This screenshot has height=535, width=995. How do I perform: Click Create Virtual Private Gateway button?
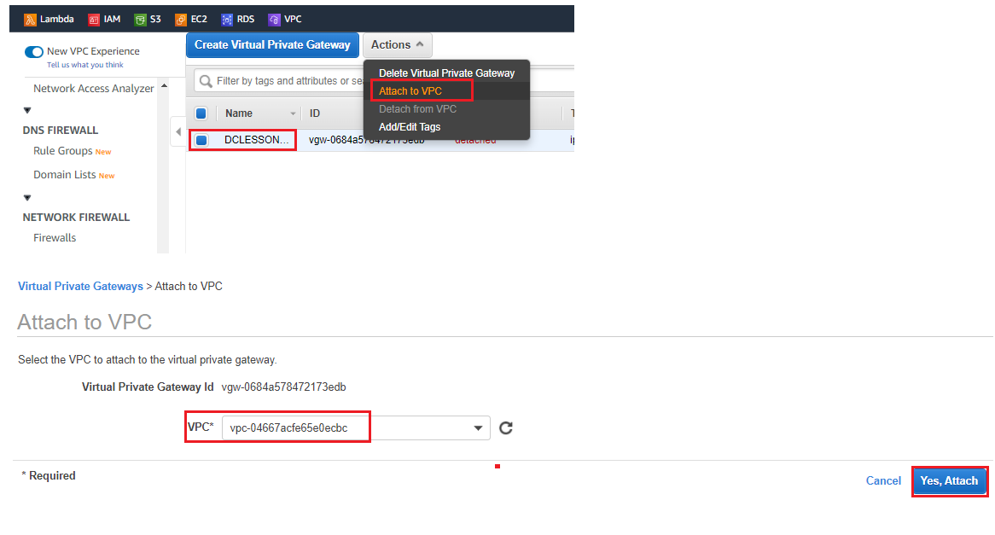(x=272, y=45)
